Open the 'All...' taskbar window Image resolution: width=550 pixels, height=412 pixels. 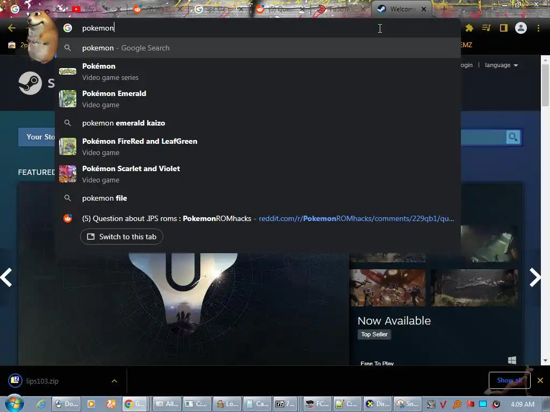168,404
